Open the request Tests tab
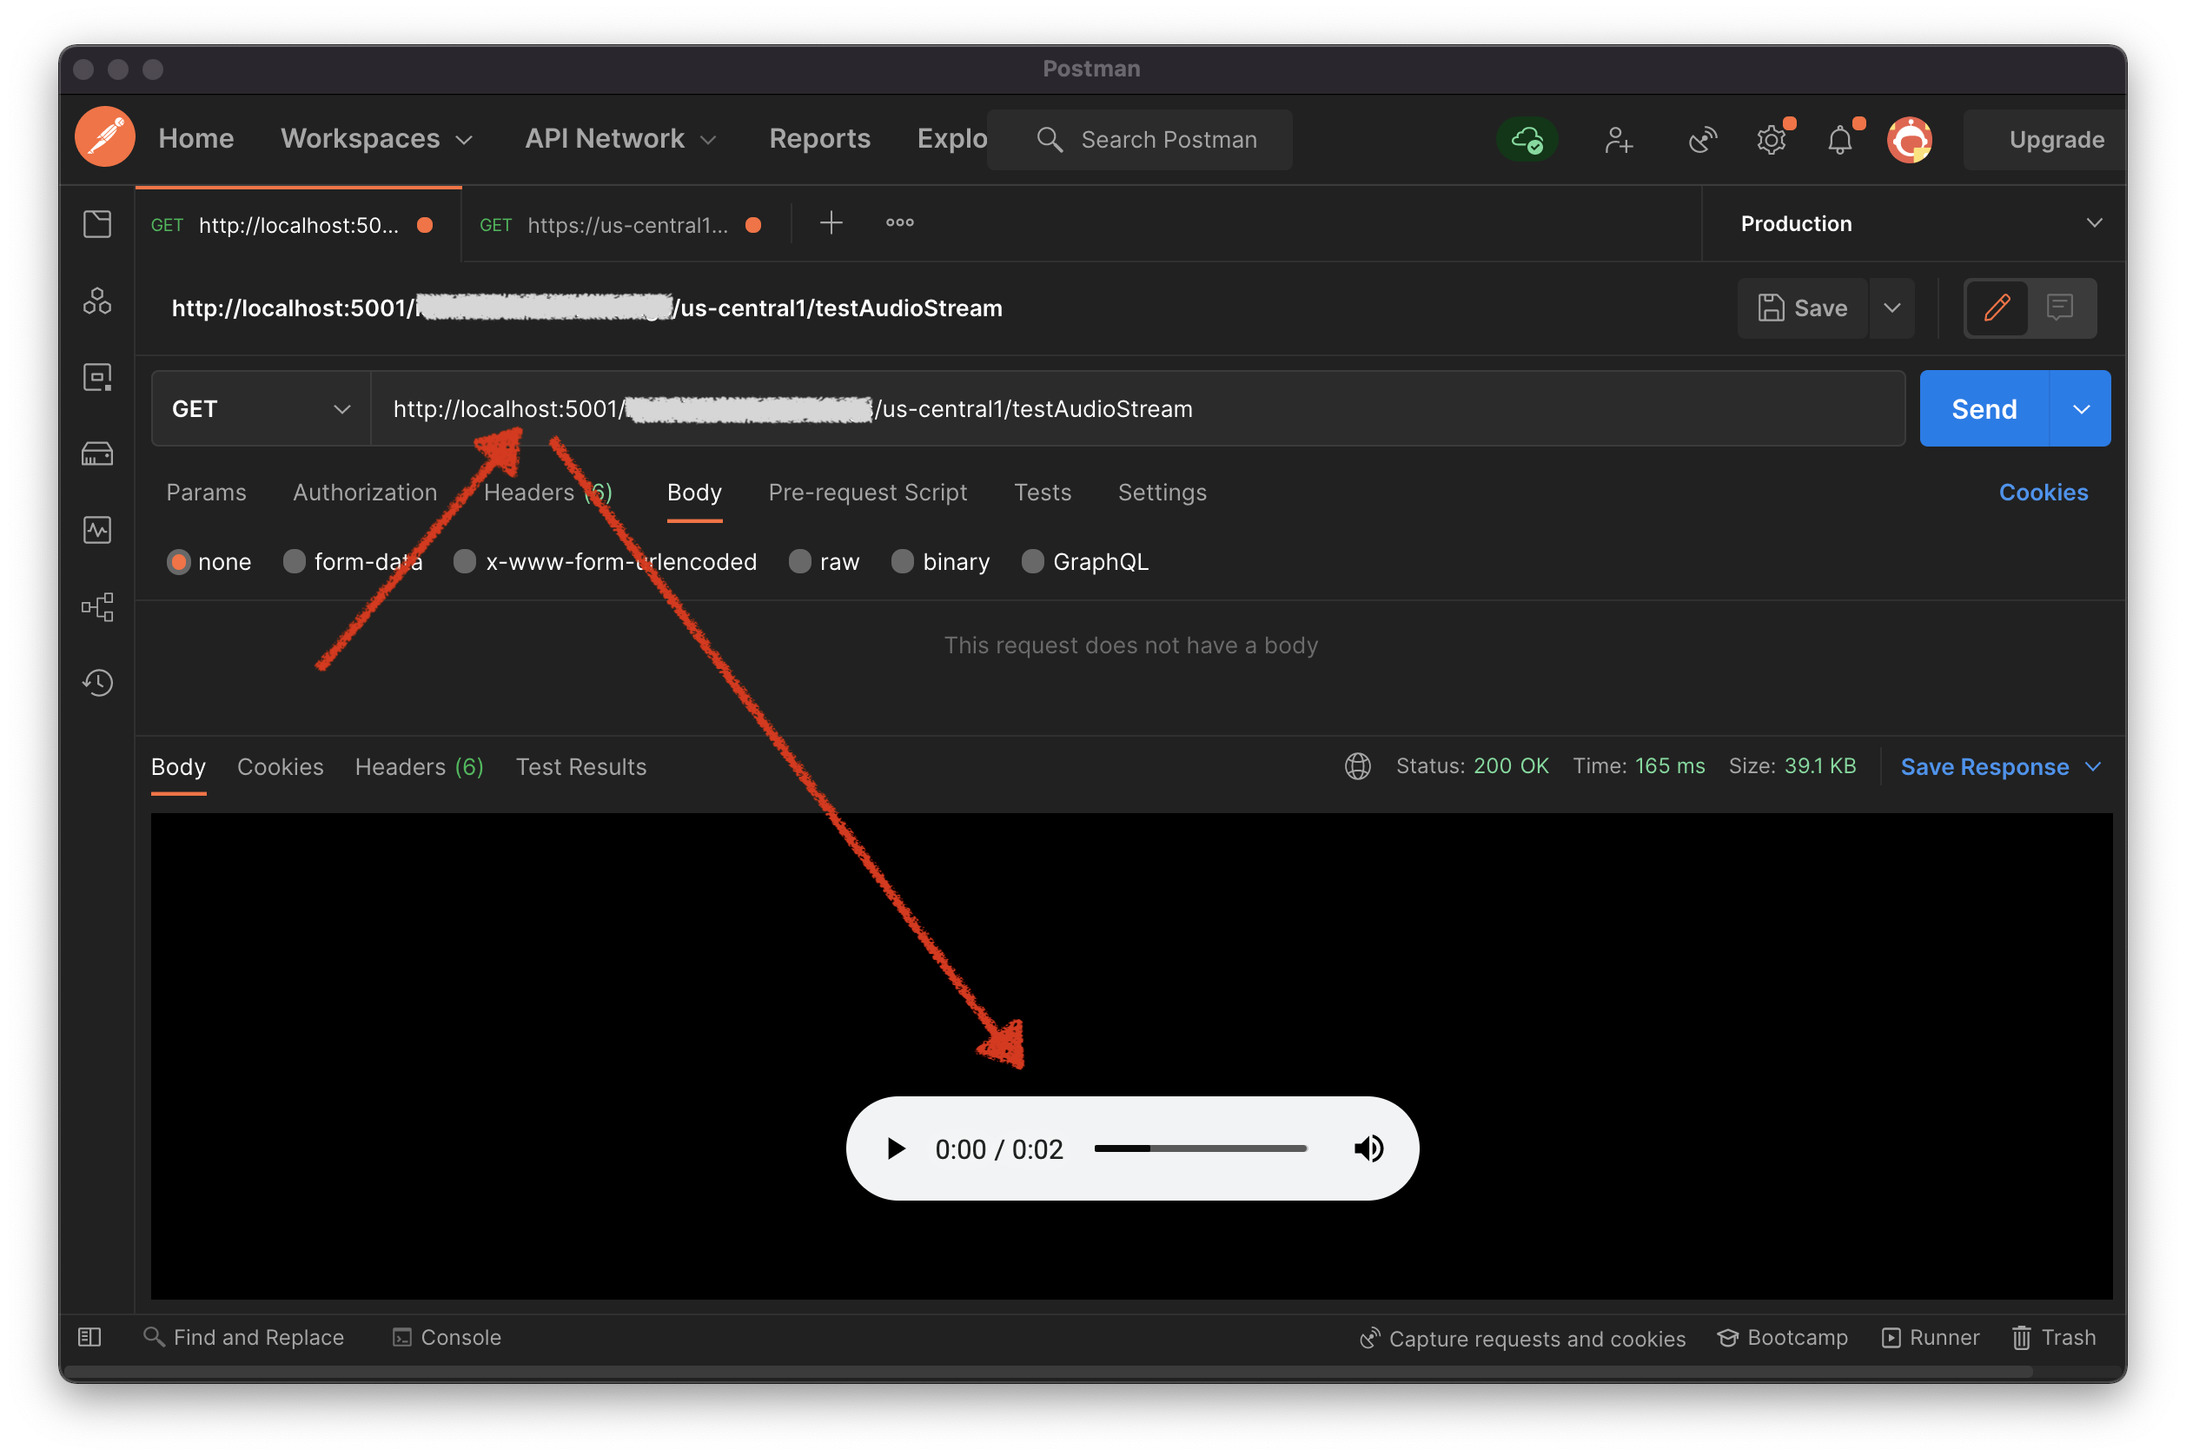This screenshot has height=1456, width=2186. tap(1042, 493)
